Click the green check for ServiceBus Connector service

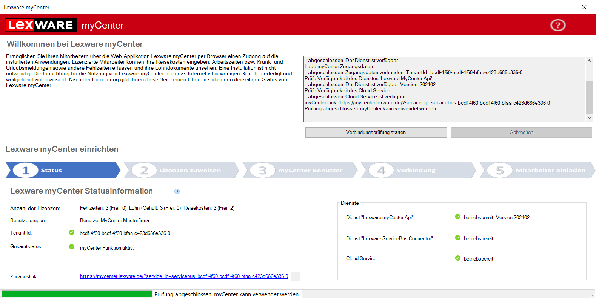(458, 238)
